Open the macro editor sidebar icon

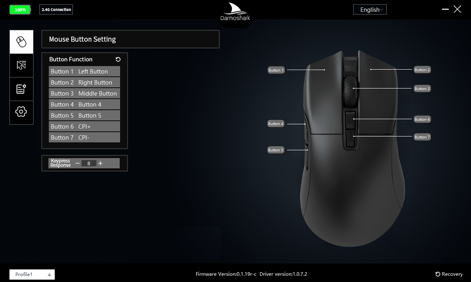coord(21,89)
